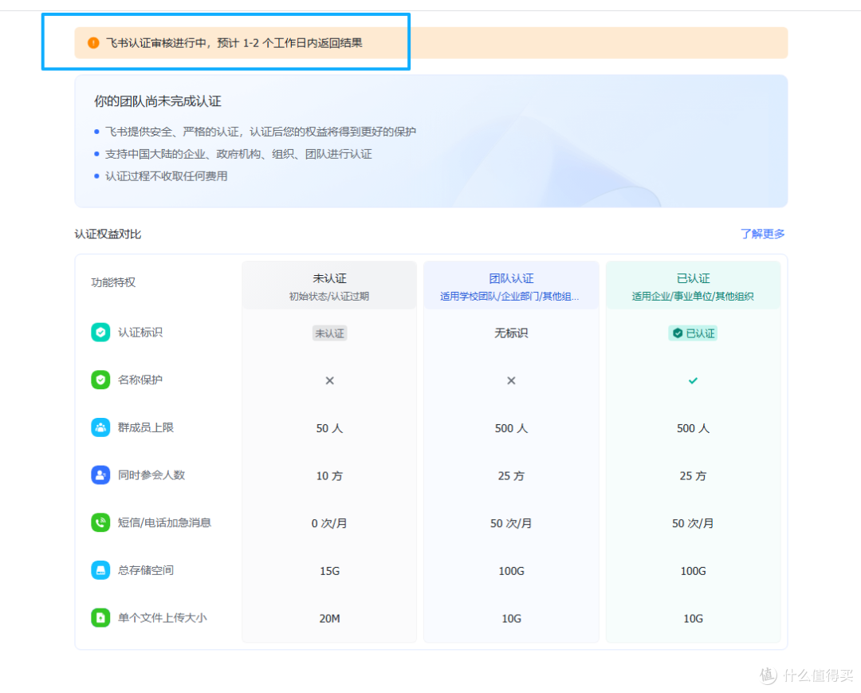
Task: Click the 同时参会人数 row label
Action: point(151,475)
